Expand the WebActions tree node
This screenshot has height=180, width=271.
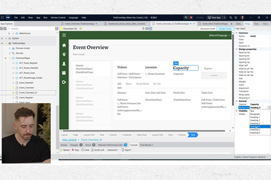[x=9, y=33]
